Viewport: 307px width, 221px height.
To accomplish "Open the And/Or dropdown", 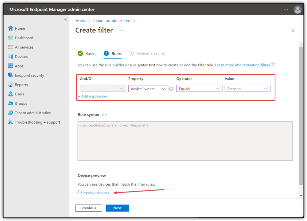I will [103, 88].
